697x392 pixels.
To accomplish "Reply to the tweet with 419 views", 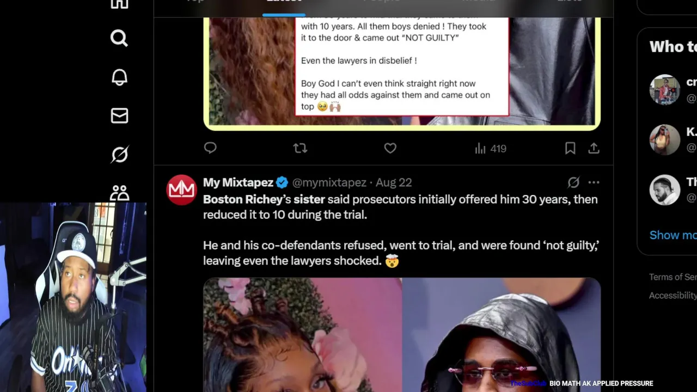I will click(210, 148).
